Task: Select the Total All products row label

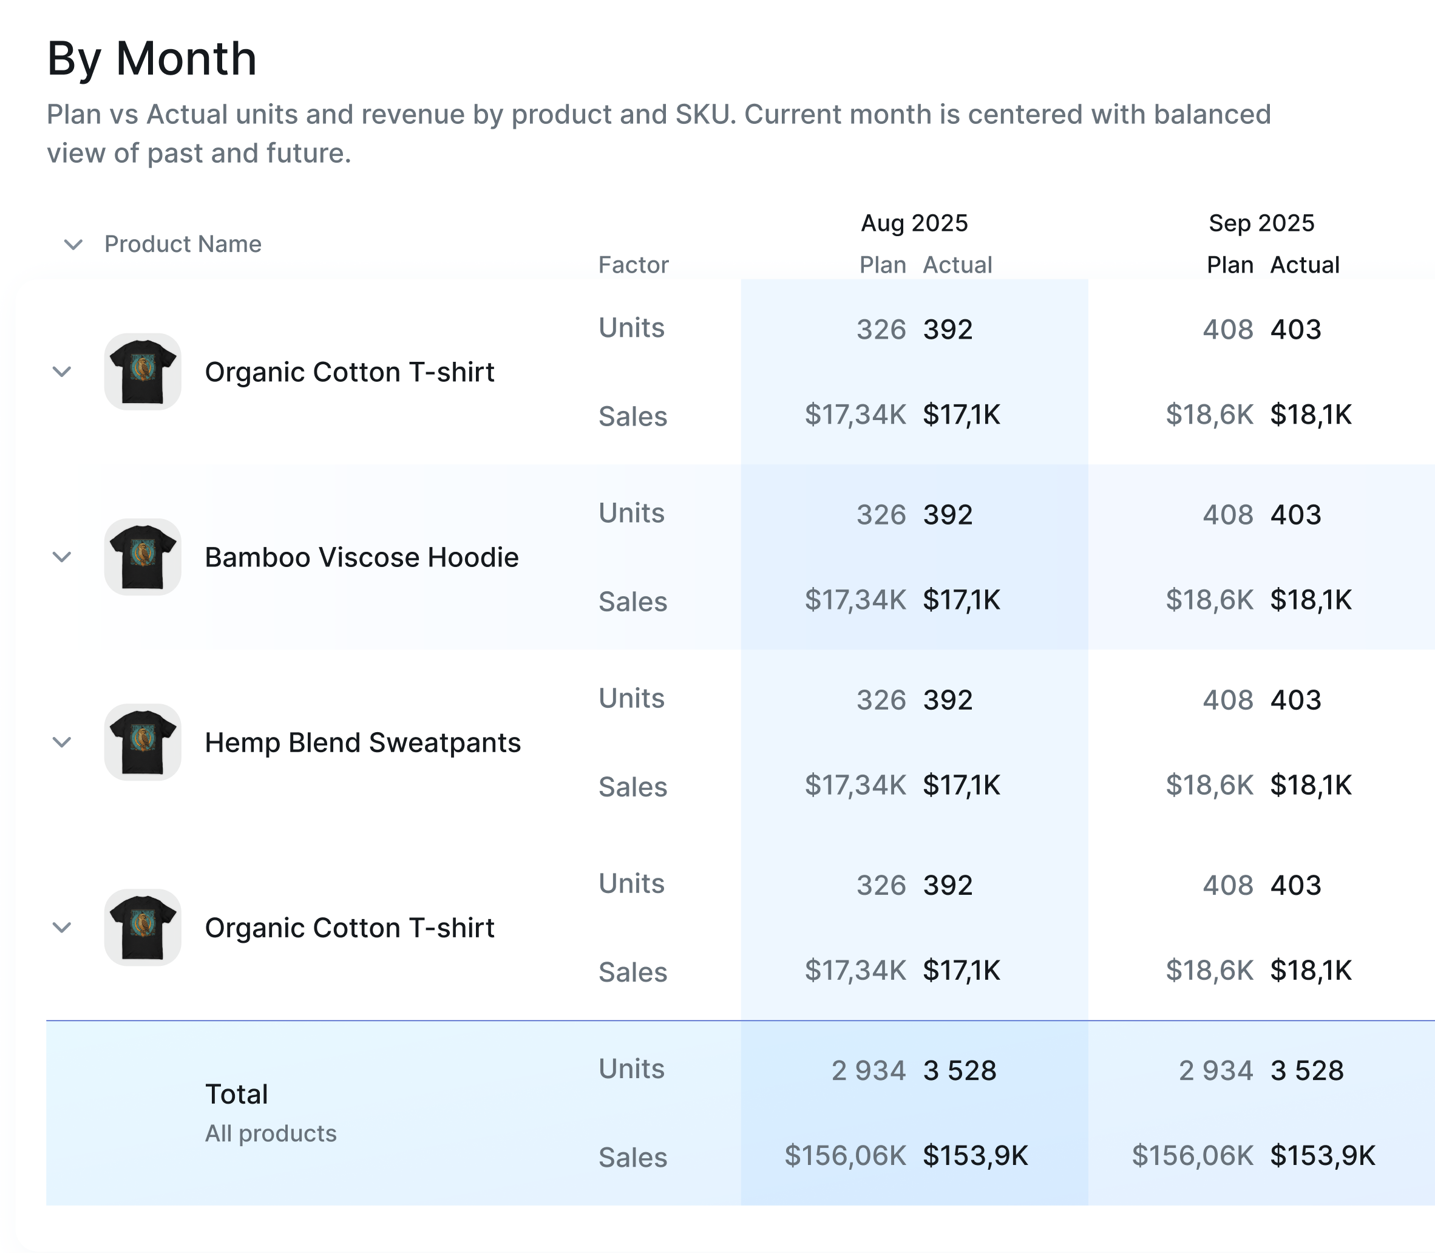Action: point(236,1095)
